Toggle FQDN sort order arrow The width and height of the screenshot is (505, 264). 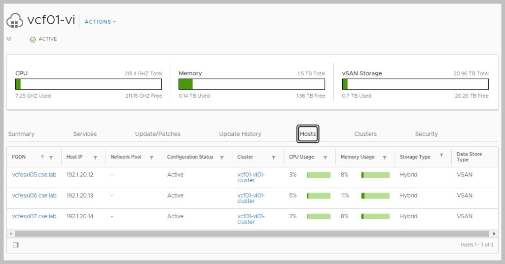tap(42, 157)
